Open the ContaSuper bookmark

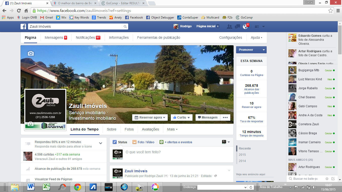(188, 17)
